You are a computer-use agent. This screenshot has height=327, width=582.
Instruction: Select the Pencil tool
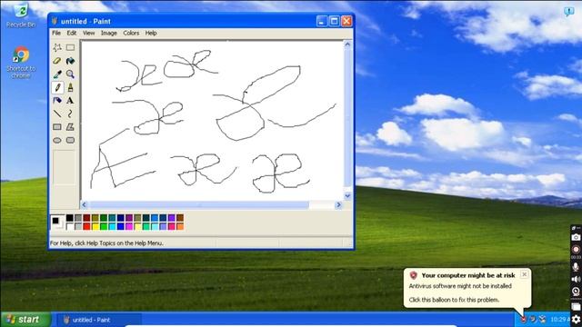[x=57, y=87]
